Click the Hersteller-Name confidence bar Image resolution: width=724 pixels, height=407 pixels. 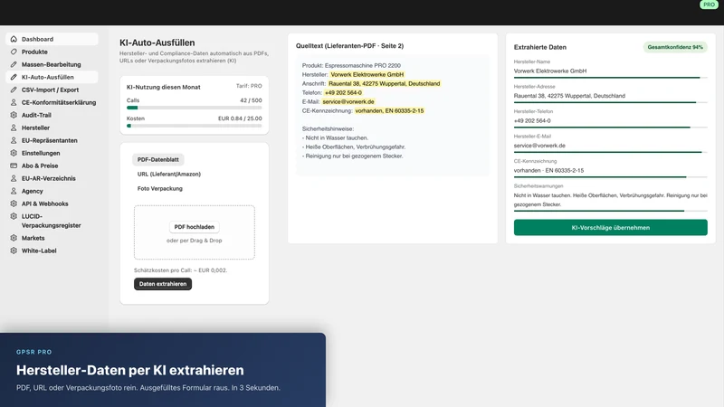pos(610,78)
